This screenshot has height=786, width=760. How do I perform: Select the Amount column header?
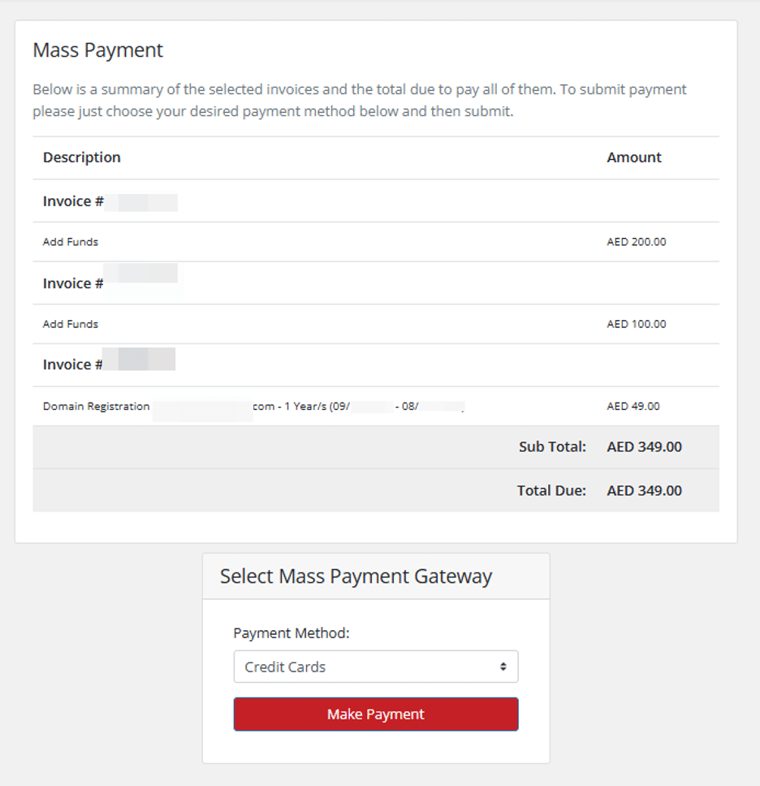point(633,158)
